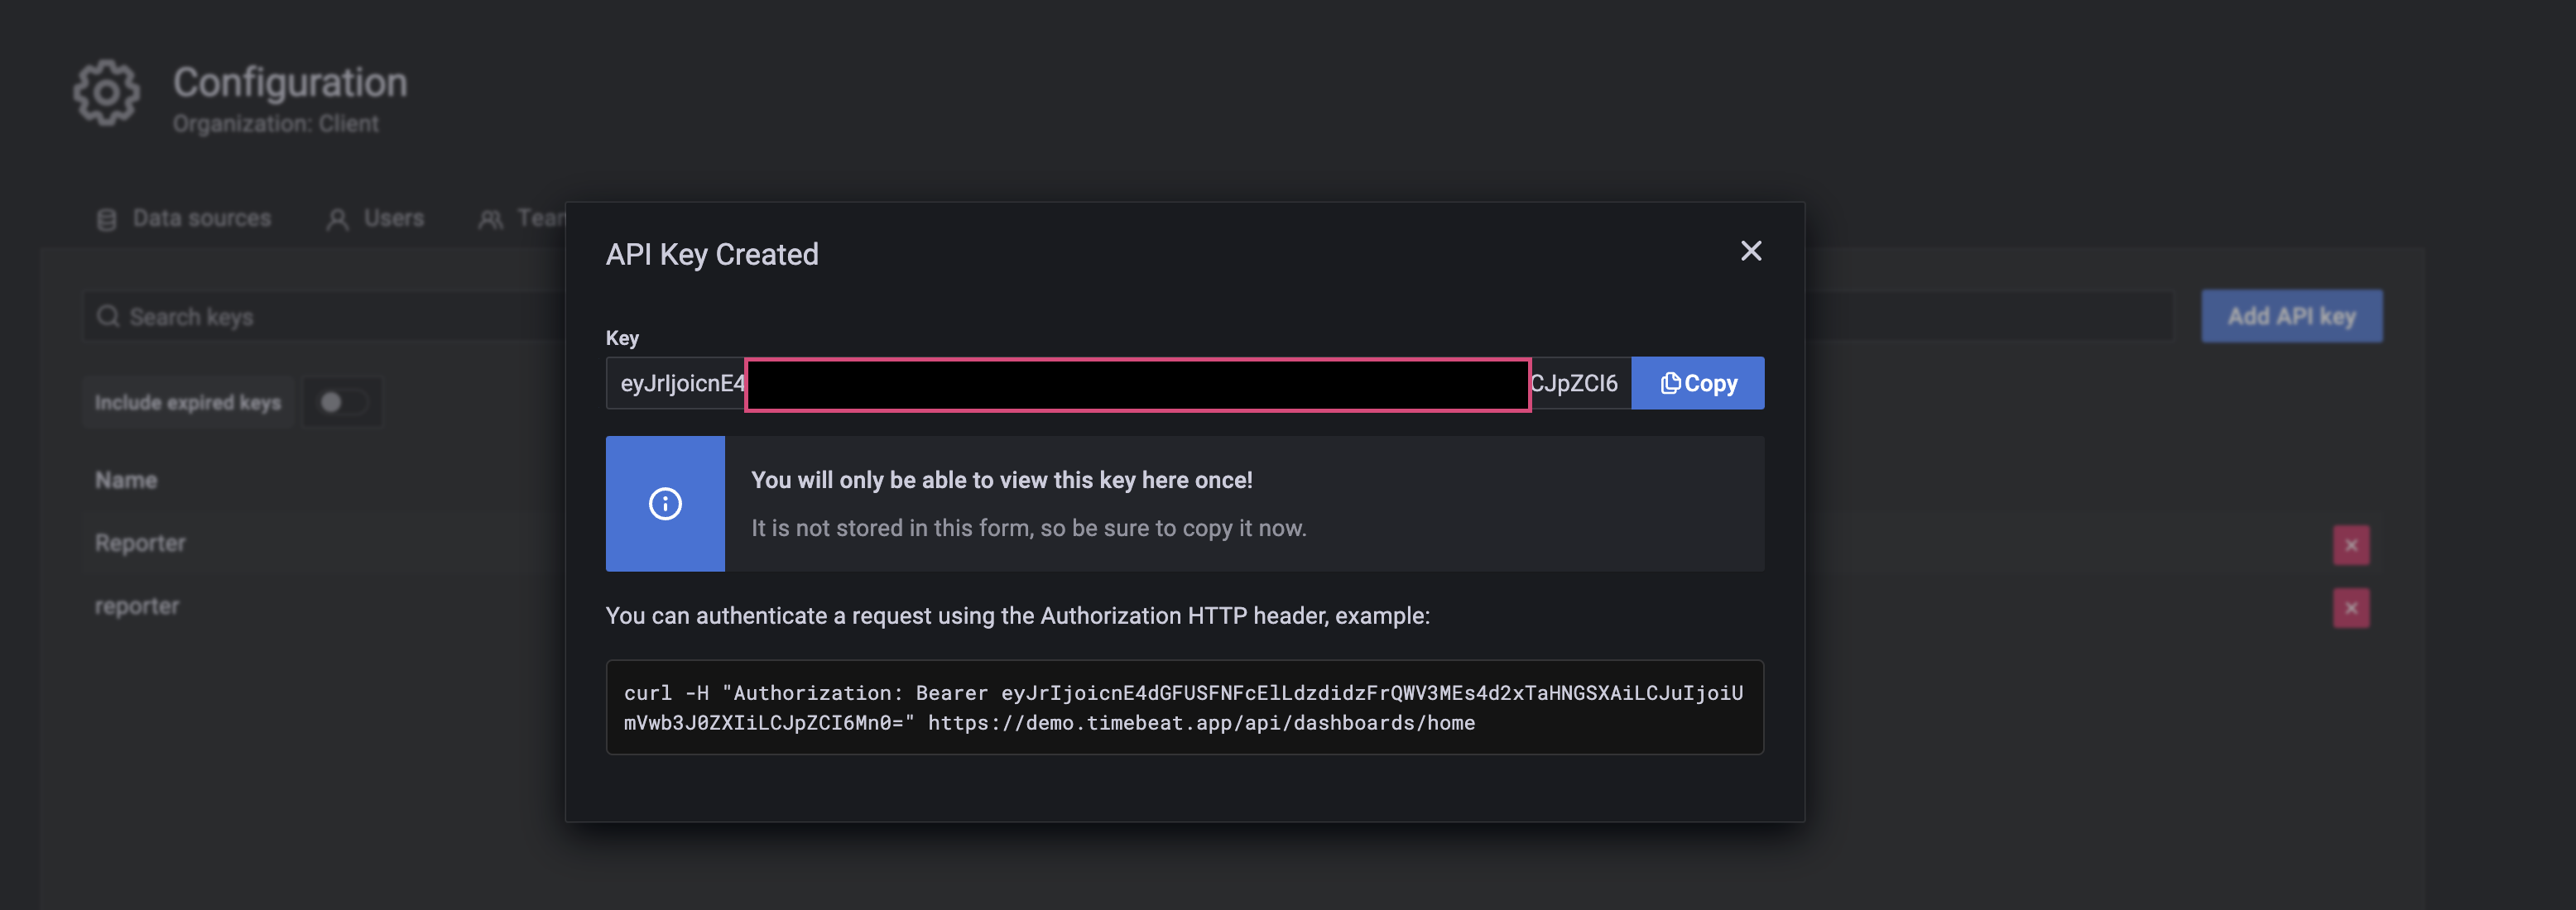Click the Configuration page title
Viewport: 2576px width, 910px height.
290,82
